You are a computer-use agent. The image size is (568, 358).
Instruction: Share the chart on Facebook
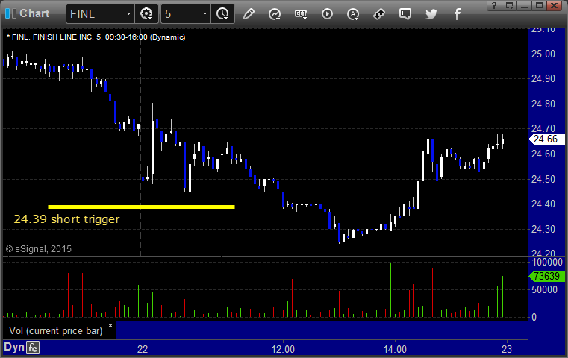[x=458, y=14]
